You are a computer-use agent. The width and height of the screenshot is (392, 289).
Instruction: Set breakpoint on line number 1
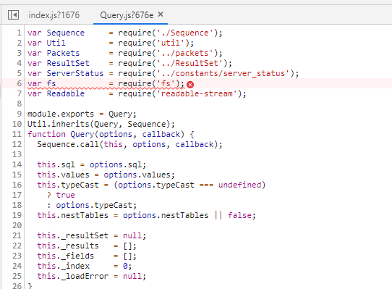pyautogui.click(x=20, y=33)
